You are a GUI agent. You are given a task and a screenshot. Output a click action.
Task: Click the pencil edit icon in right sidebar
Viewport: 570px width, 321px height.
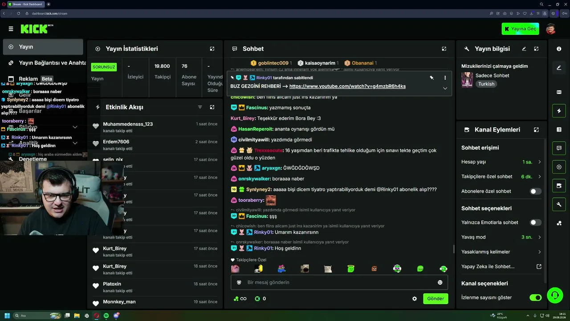pos(559,68)
